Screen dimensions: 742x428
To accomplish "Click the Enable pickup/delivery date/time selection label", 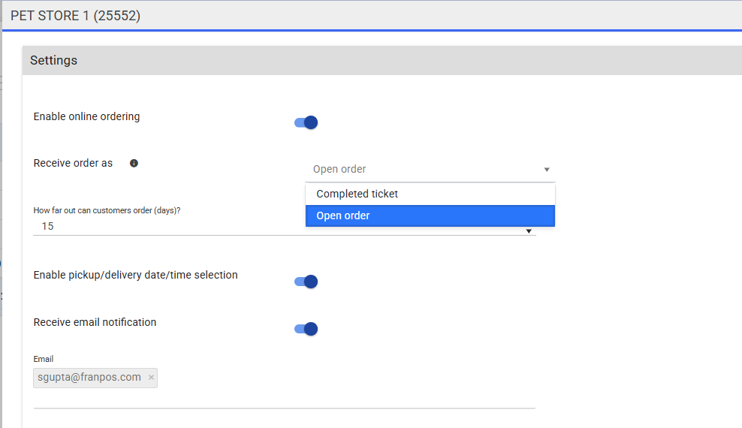I will [136, 275].
